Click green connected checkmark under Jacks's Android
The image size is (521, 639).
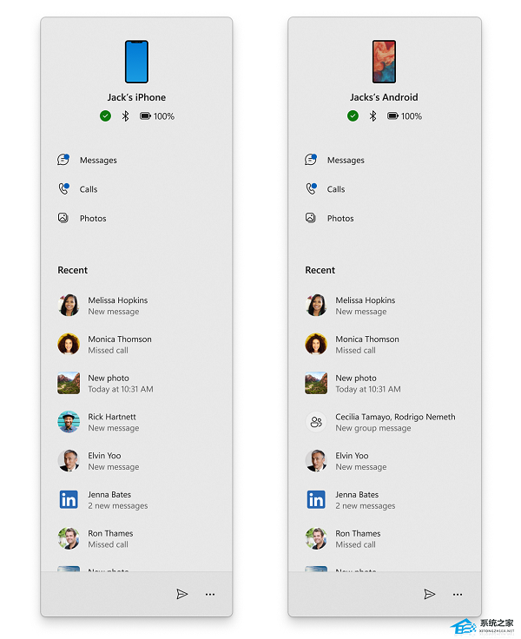[x=353, y=116]
